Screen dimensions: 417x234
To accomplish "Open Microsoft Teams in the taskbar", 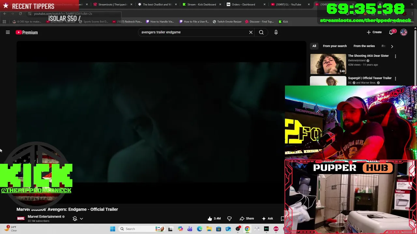I will [x=190, y=229].
